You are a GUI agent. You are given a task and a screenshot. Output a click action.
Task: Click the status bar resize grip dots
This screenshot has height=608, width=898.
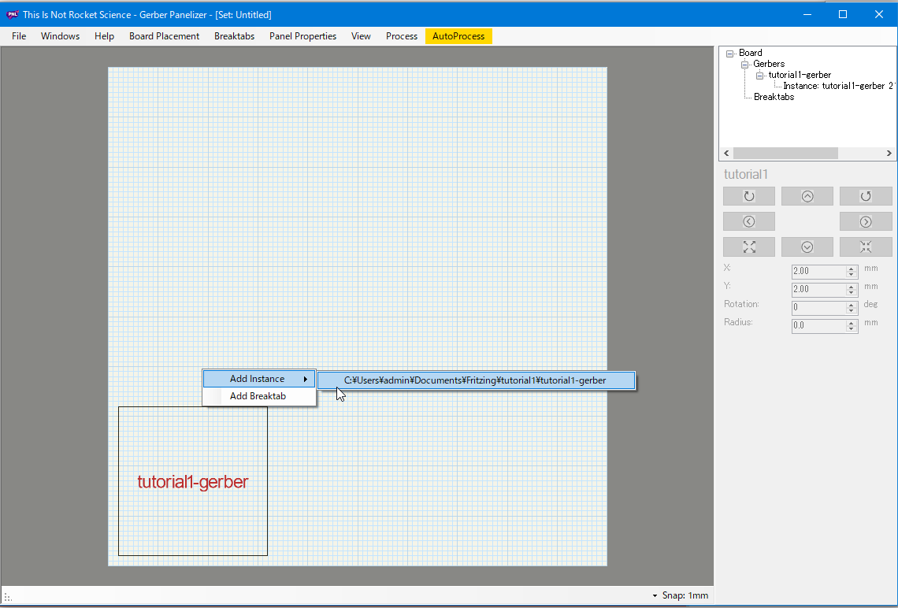[8, 598]
